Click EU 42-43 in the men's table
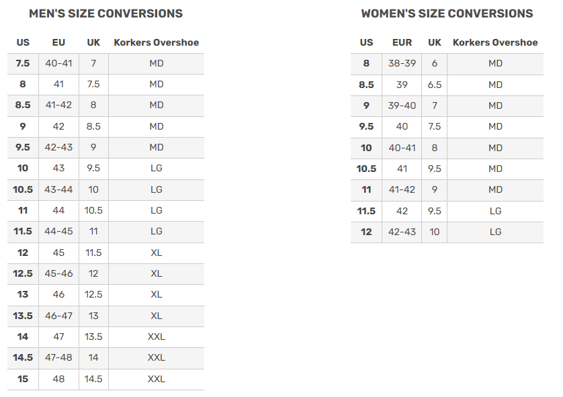 [x=58, y=148]
